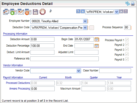Go to the last record navigation icon
Screen dimensions: 137x103
126,11
